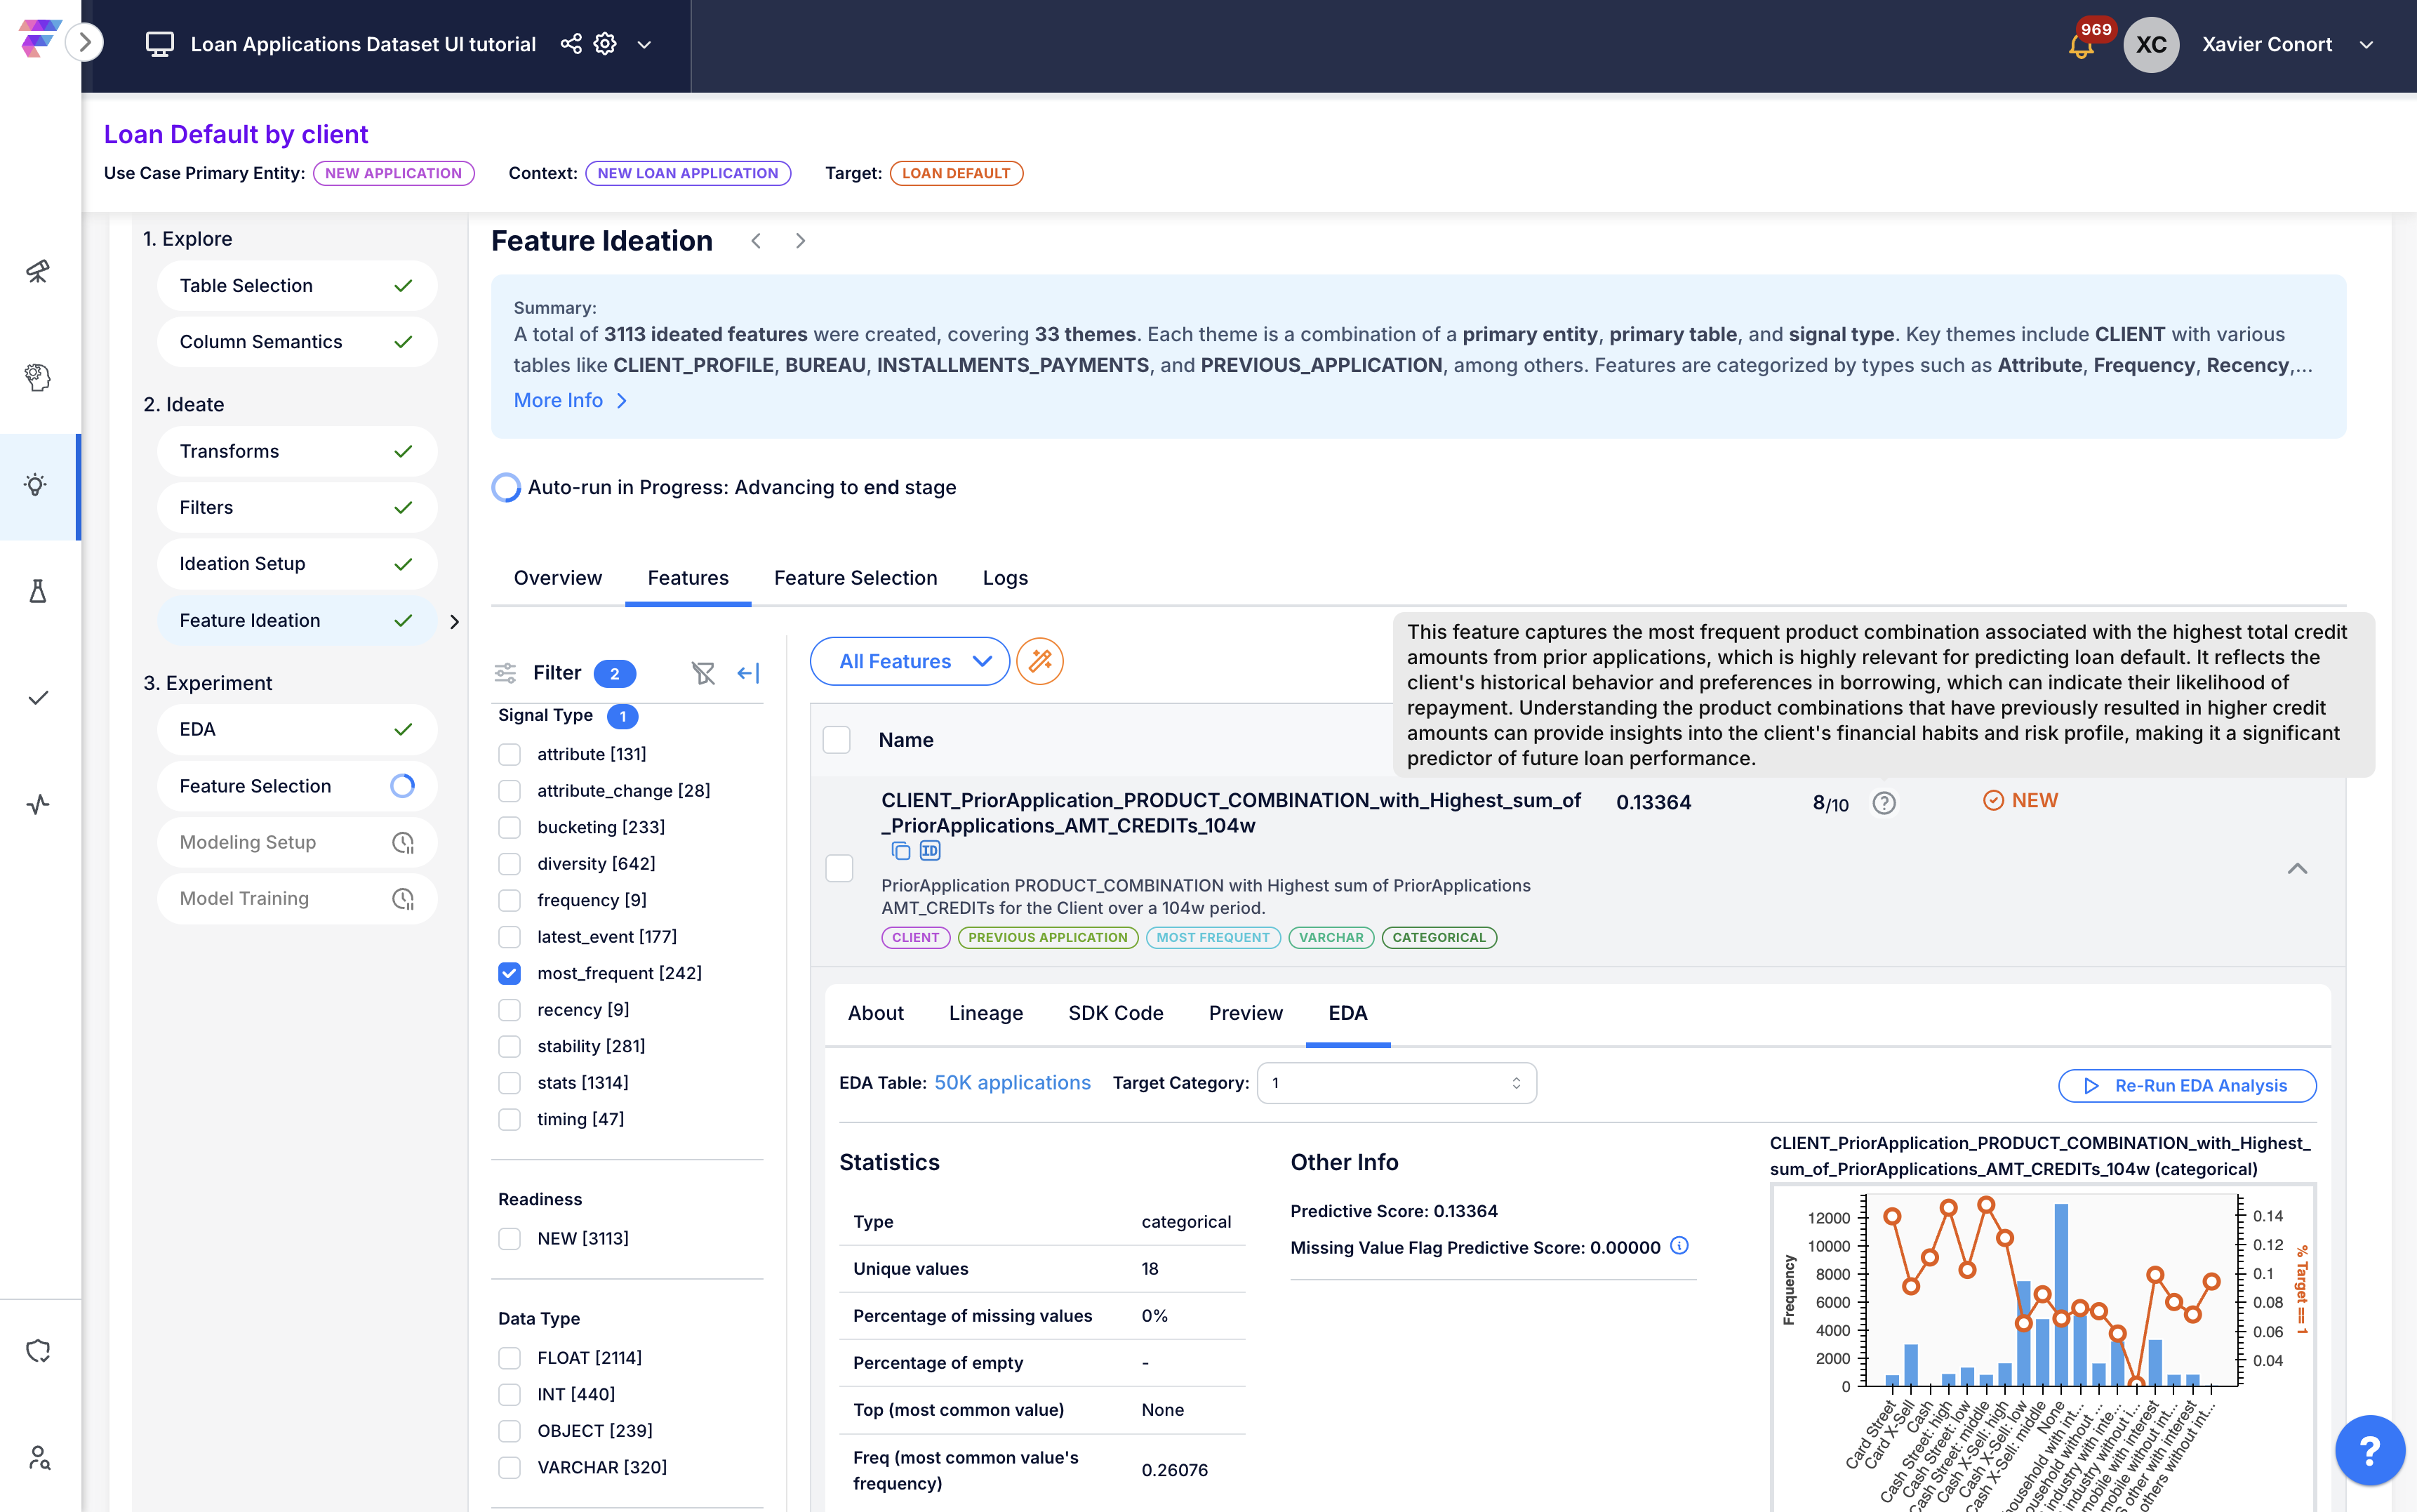Open the All Features dropdown
Viewport: 2417px width, 1512px height.
(x=909, y=661)
